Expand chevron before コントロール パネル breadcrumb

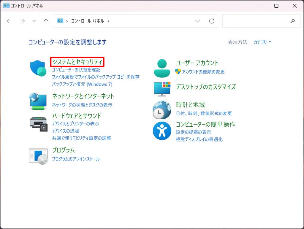[x=67, y=21]
